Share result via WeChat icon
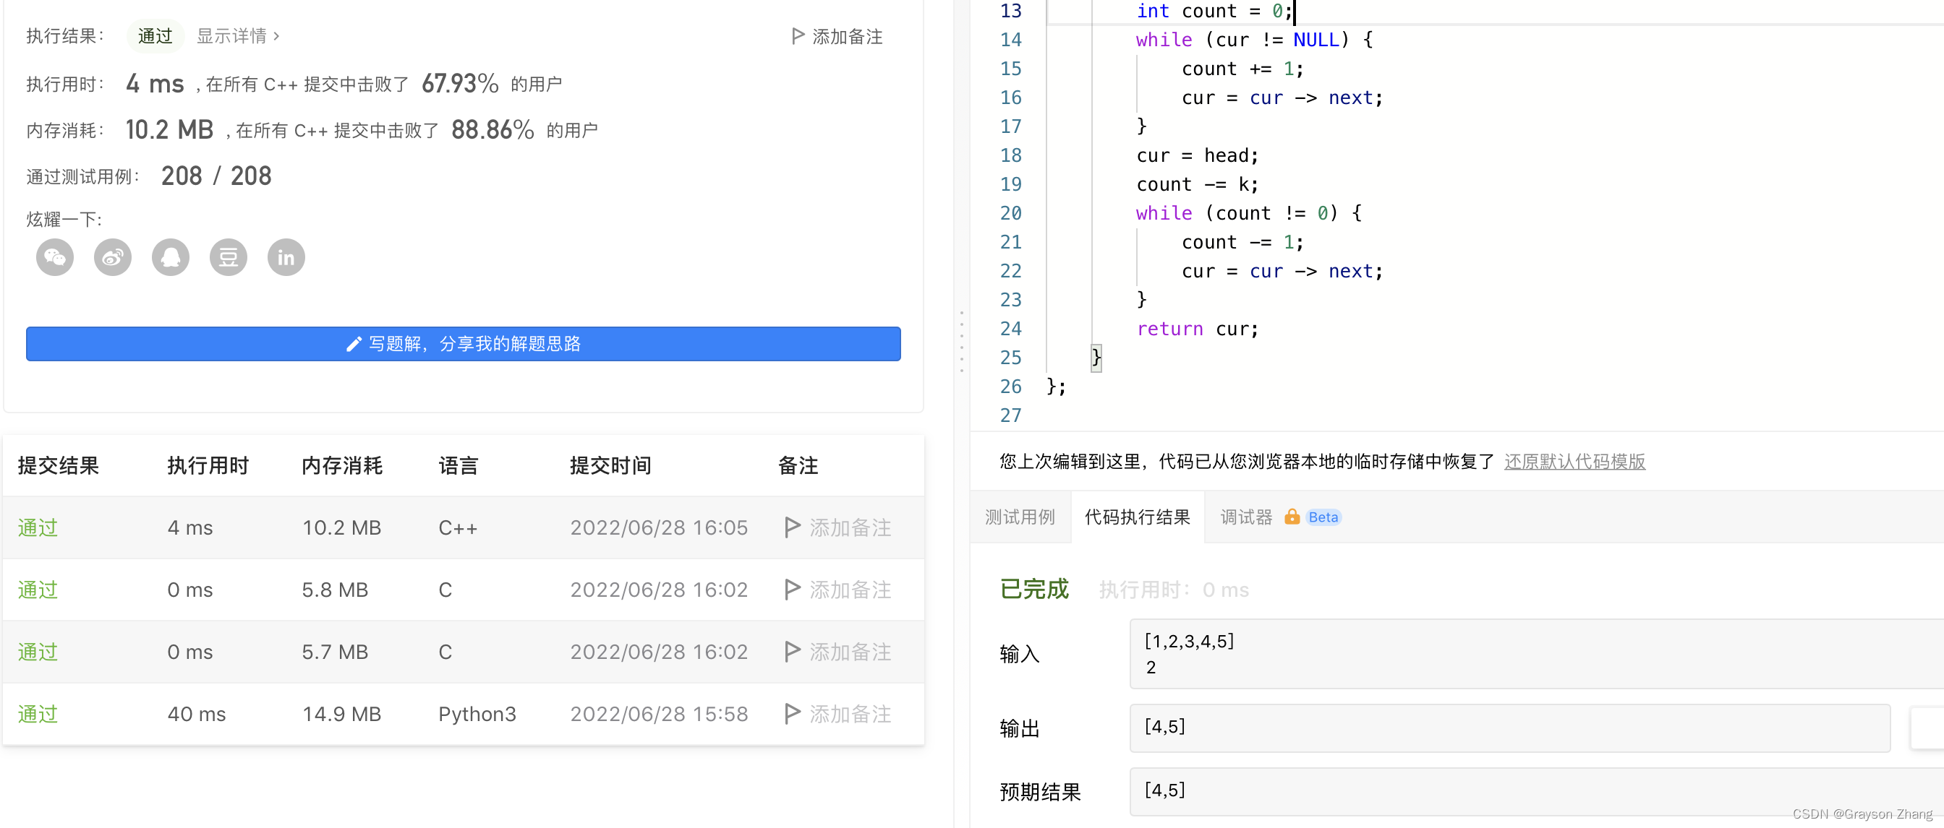 (54, 258)
